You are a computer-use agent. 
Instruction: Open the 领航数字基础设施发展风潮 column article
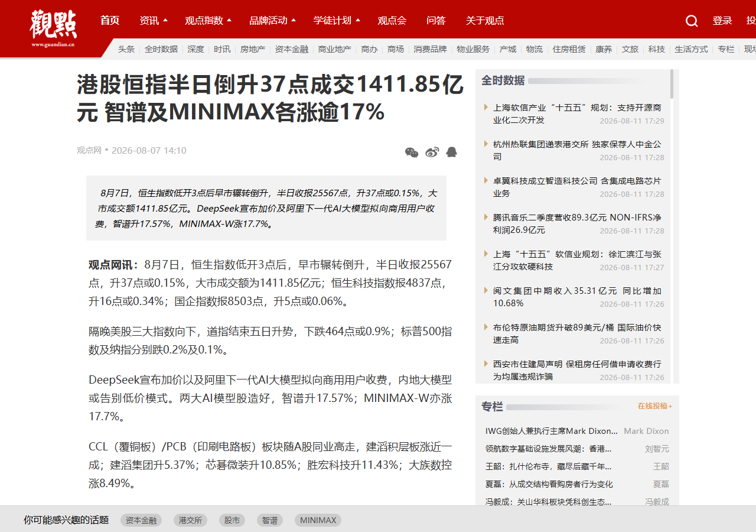click(548, 449)
